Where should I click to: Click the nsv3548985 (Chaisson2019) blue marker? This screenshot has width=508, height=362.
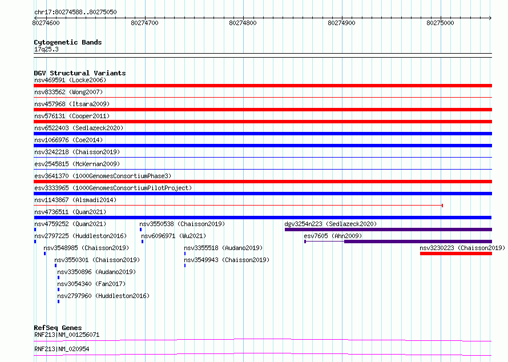[45, 254]
